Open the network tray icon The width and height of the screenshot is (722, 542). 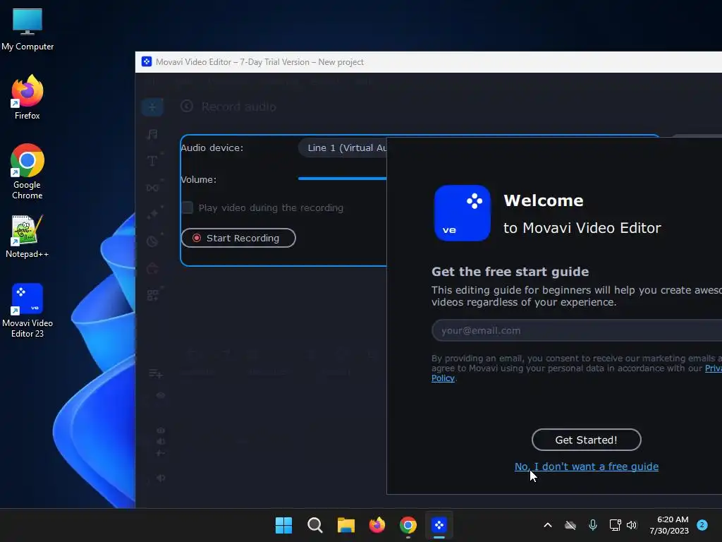[x=615, y=525]
